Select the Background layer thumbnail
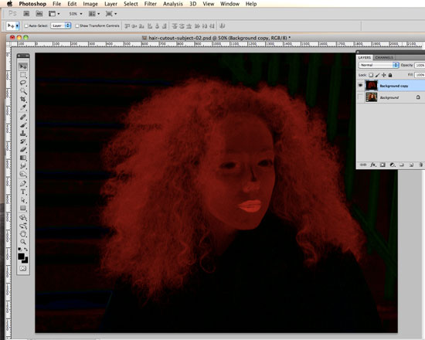 click(x=371, y=97)
